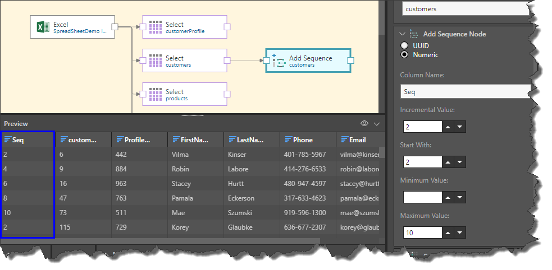Click the Column Name input field
The width and height of the screenshot is (552, 270).
click(466, 91)
